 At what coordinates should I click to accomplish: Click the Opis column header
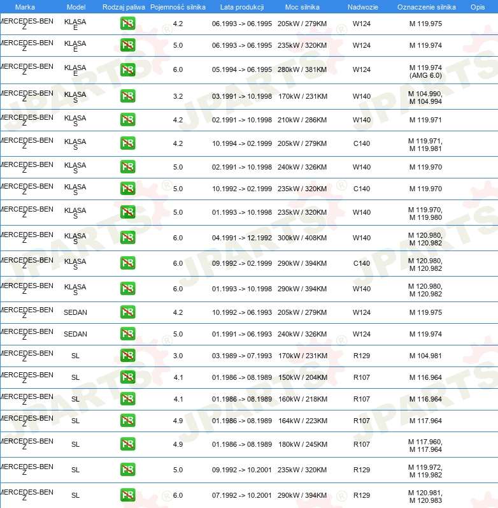coord(478,7)
